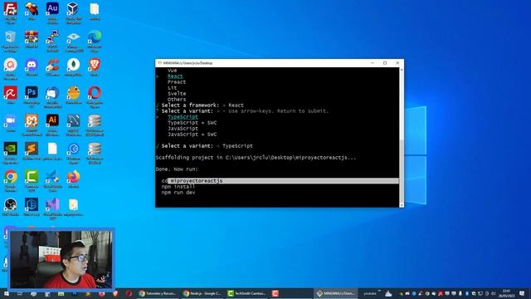Launch the Brave browser shortcut
The height and width of the screenshot is (299, 531).
pyautogui.click(x=95, y=65)
